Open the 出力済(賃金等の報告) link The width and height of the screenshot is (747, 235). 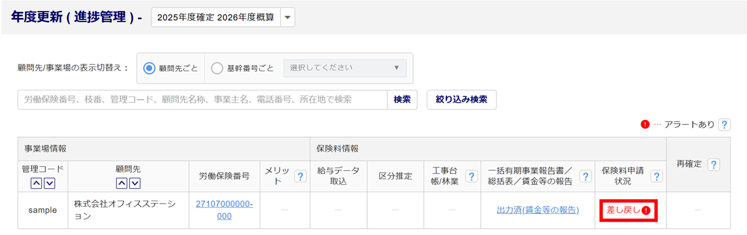tap(537, 210)
